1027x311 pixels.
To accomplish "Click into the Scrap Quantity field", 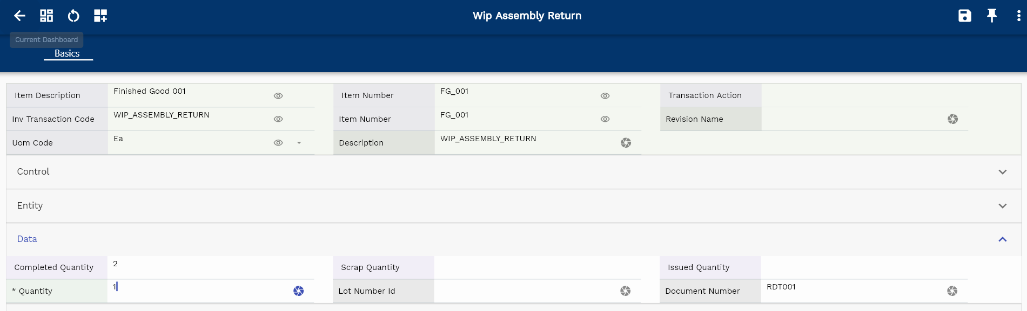I will point(537,267).
